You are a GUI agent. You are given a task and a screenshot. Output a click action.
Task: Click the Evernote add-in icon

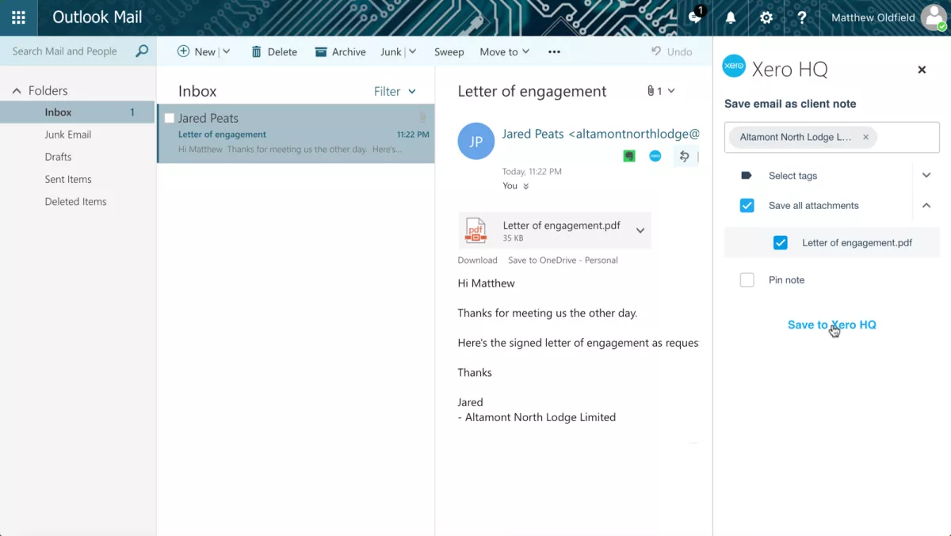point(629,156)
